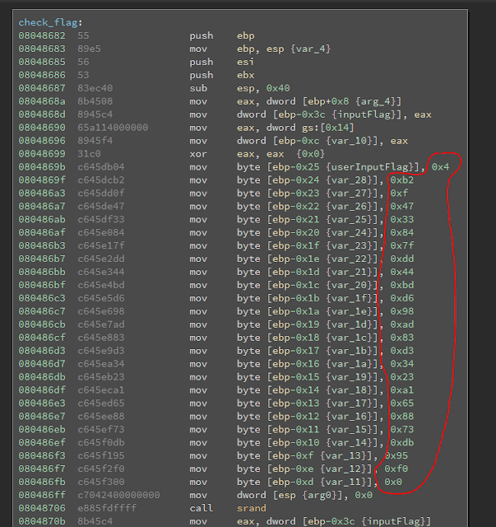Click address 080486d7
Viewport: 496px width, 527px height.
click(x=42, y=364)
